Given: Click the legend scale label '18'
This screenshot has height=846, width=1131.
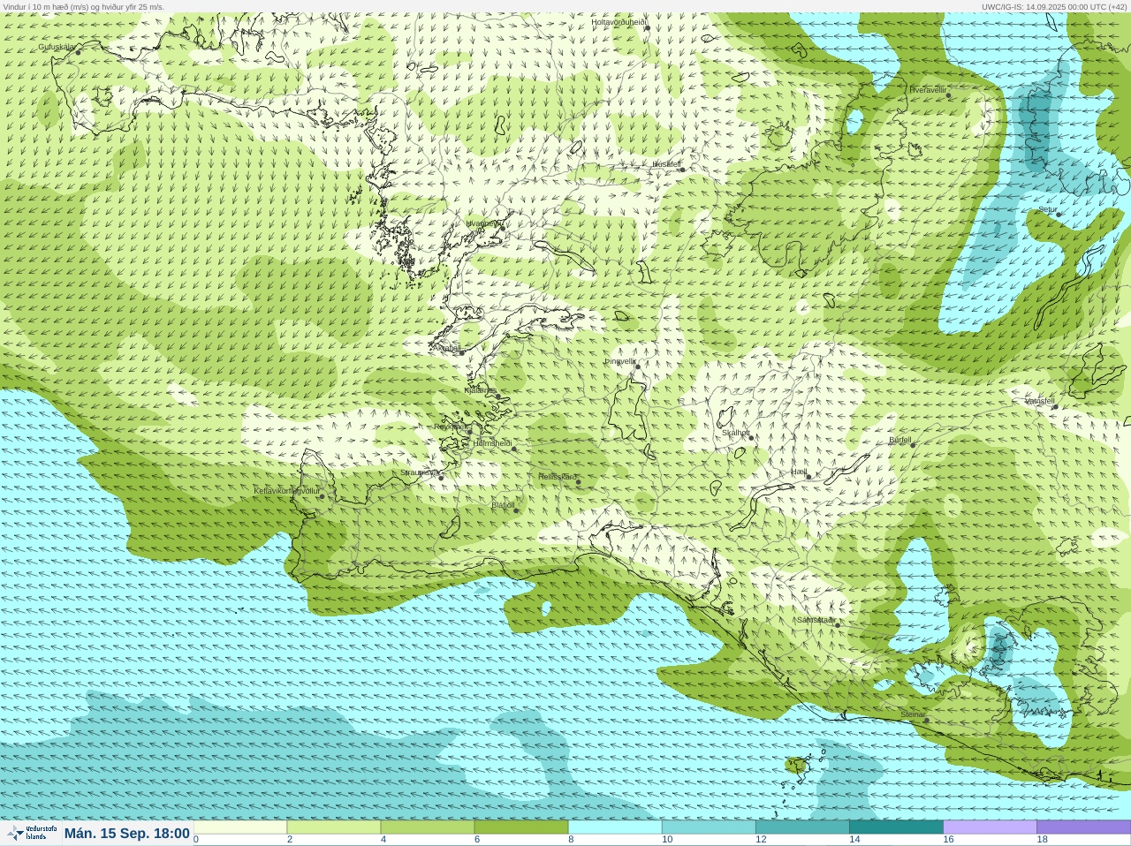Looking at the screenshot, I should (1042, 840).
